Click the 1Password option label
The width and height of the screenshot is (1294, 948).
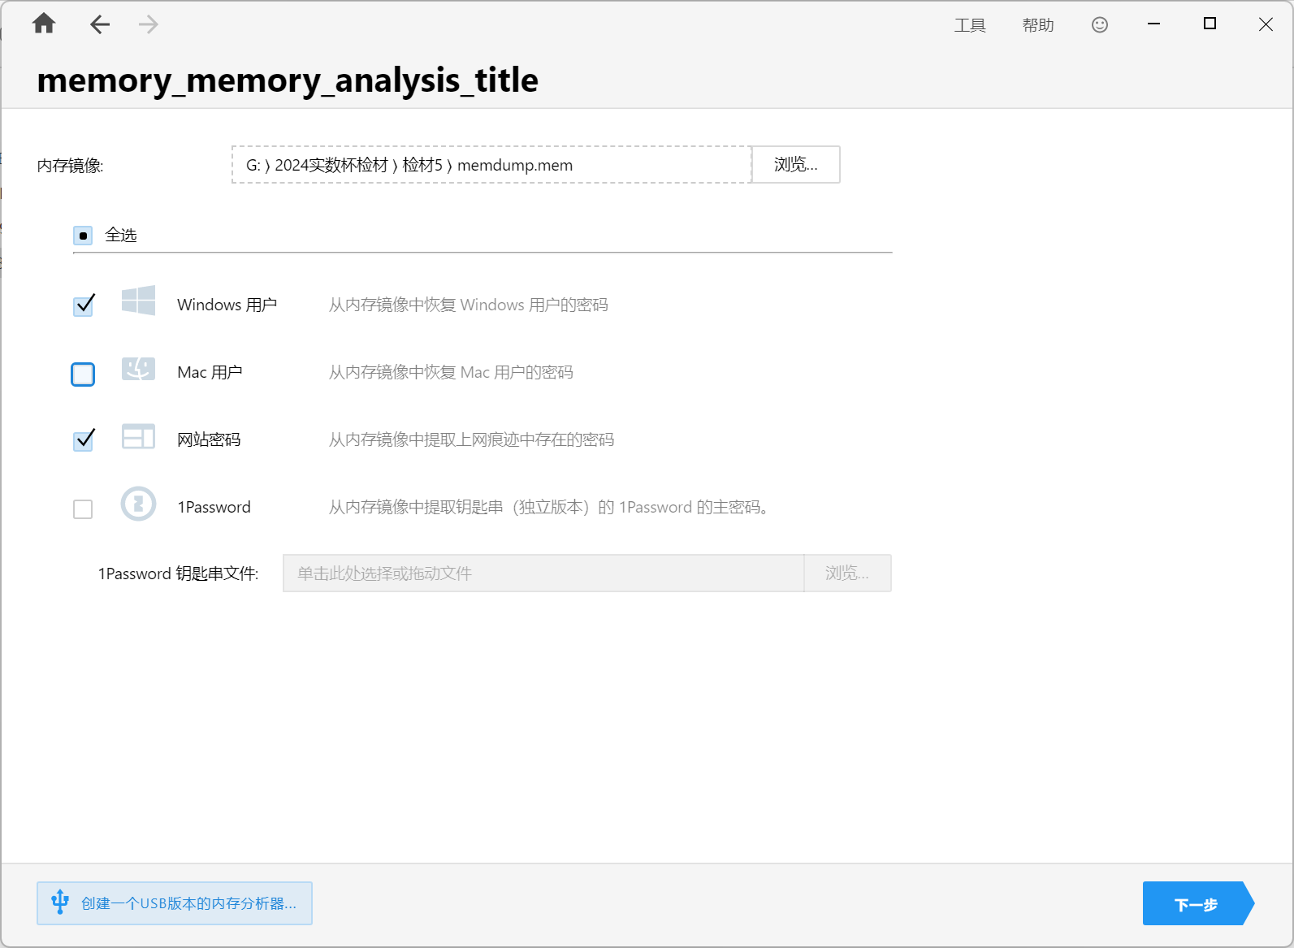[214, 507]
